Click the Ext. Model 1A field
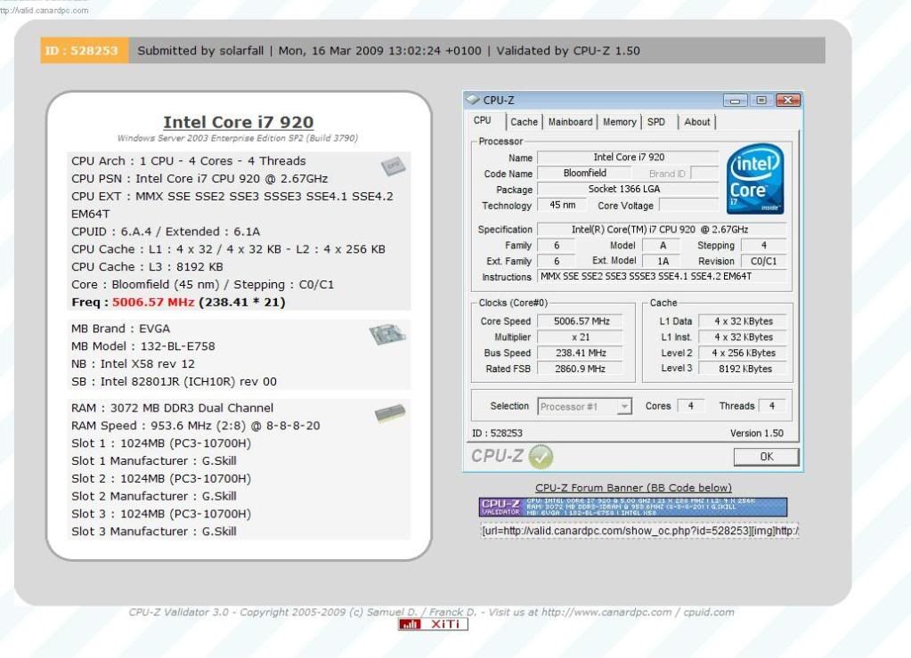The height and width of the screenshot is (658, 911). [663, 262]
